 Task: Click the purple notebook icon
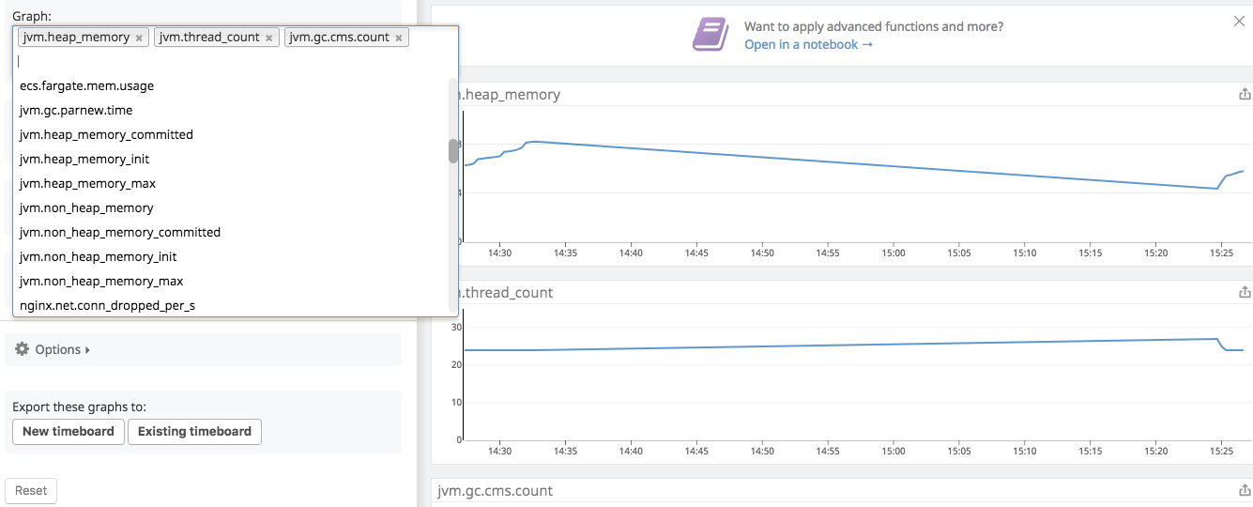[x=711, y=35]
